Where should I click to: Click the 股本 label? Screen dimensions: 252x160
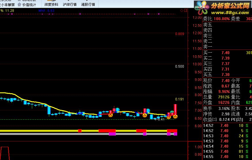[235, 108]
